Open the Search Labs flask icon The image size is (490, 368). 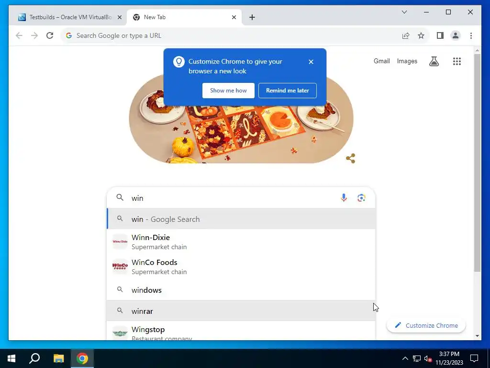coord(434,61)
